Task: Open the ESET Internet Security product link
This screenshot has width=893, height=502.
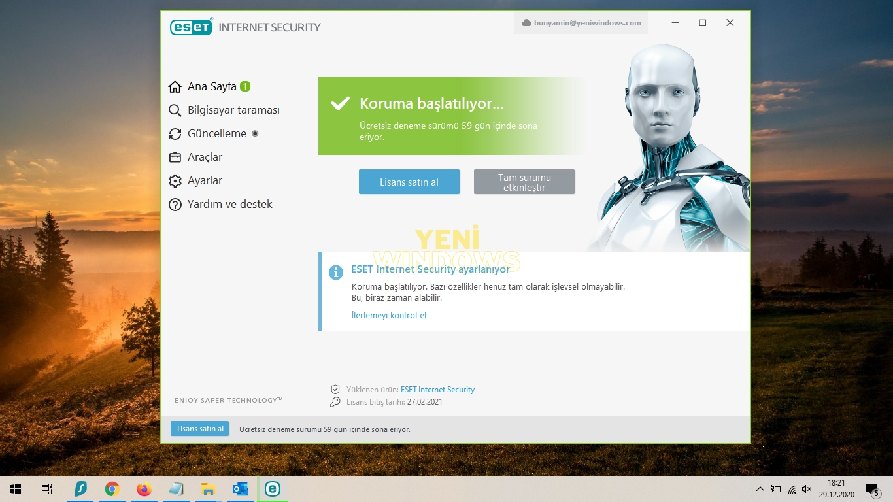Action: (x=437, y=390)
